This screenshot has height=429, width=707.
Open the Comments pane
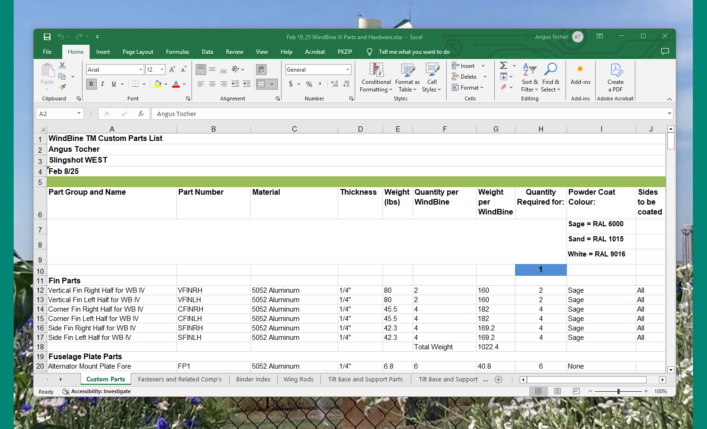[x=665, y=51]
